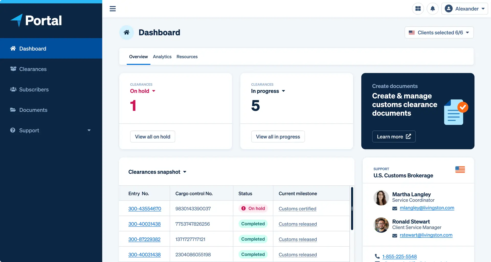Viewport: 491px width, 262px height.
Task: Open the grid apps icon in header
Action: click(x=418, y=9)
